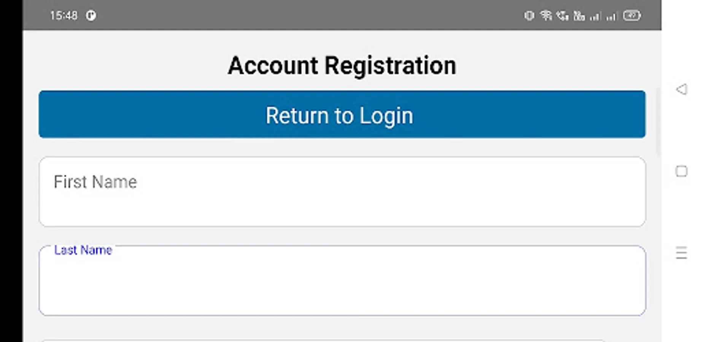Click the Account Registration heading
Screen dimensions: 701x342
(x=342, y=65)
